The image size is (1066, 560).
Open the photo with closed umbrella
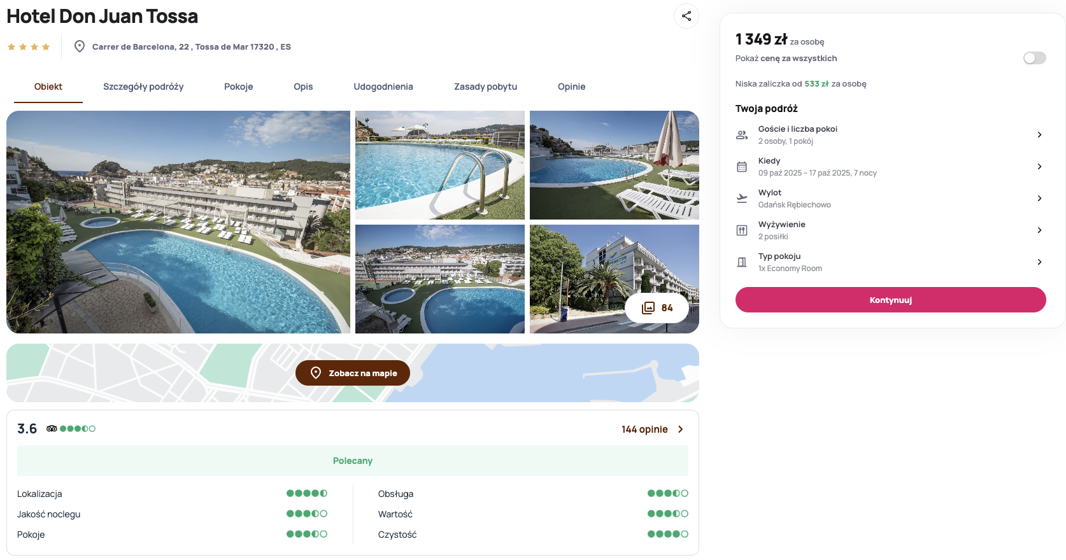coord(615,165)
